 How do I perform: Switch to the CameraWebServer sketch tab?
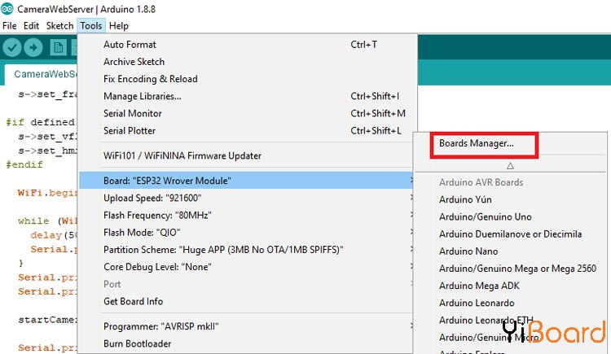click(x=45, y=74)
